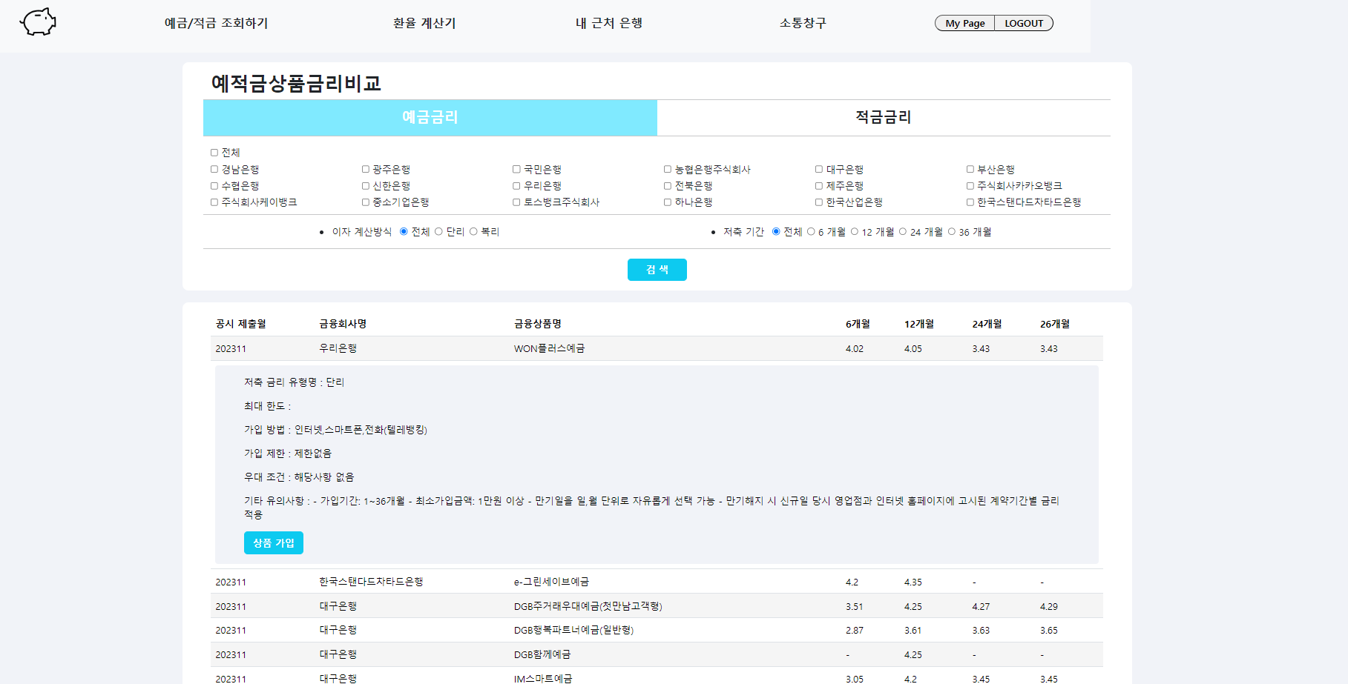The image size is (1348, 684).
Task: Select 전체 for 이자 계산방식
Action: [404, 232]
